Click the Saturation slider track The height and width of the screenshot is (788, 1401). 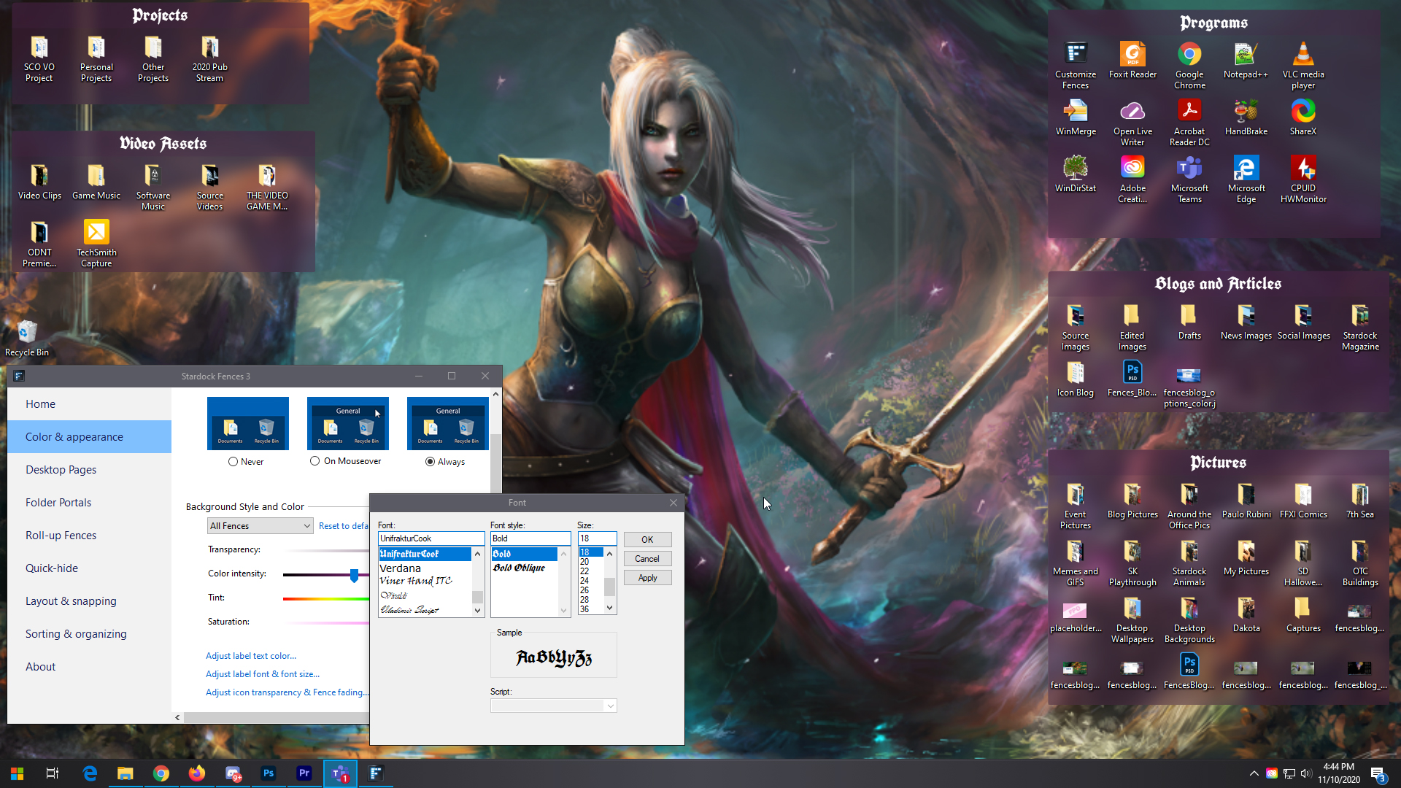[326, 623]
